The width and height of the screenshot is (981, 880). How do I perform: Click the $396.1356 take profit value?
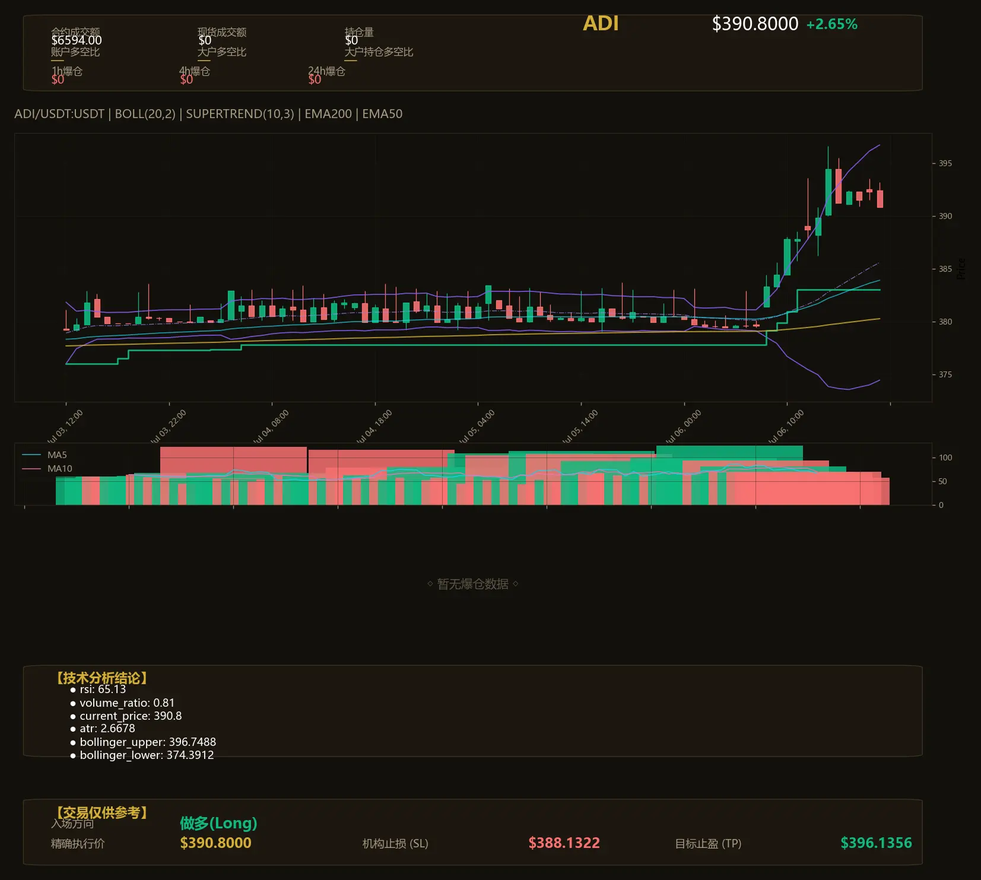(x=876, y=843)
